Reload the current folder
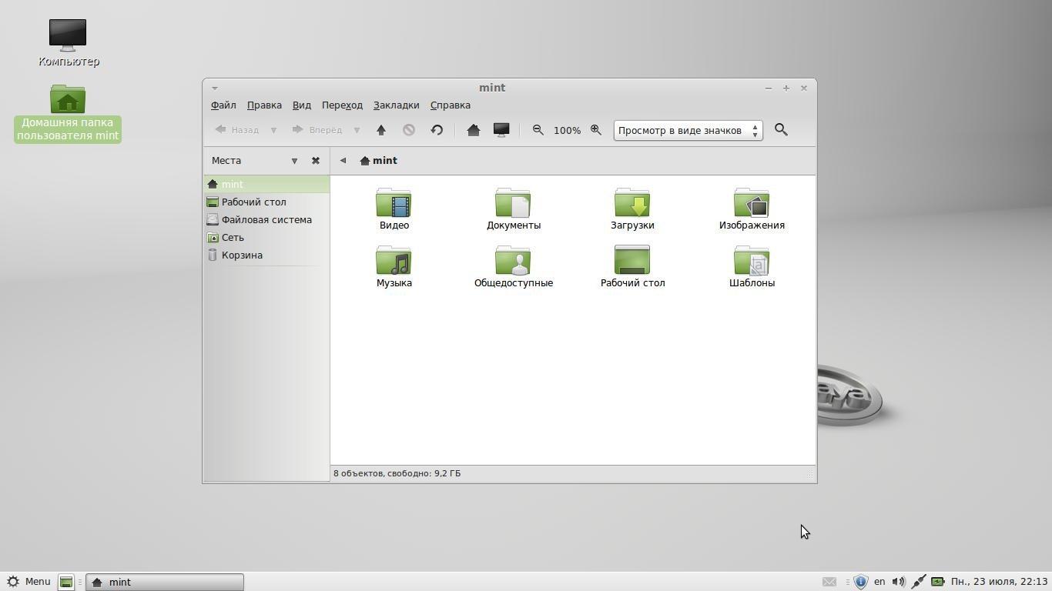Viewport: 1052px width, 591px height. point(437,130)
